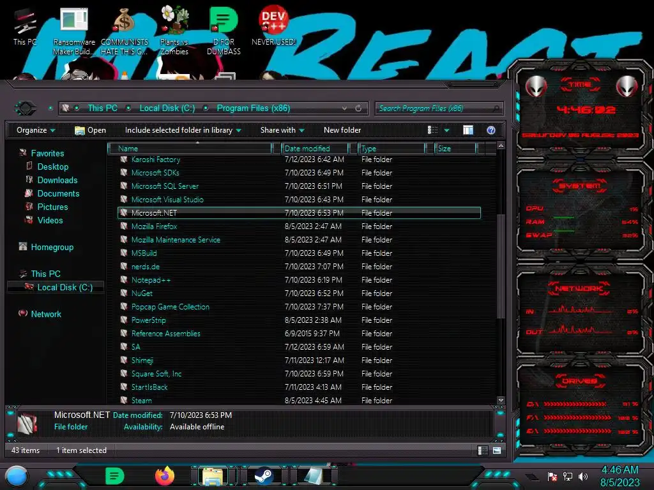The width and height of the screenshot is (654, 490).
Task: Sort by the Type column header
Action: [392, 148]
